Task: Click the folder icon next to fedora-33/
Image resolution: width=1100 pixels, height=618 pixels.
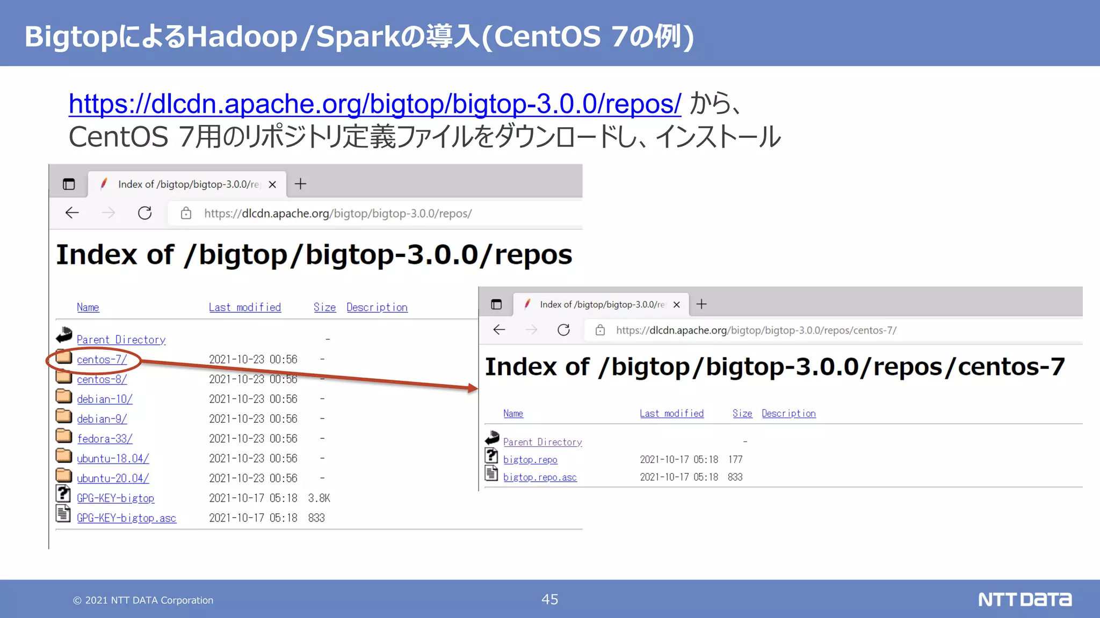Action: point(64,436)
